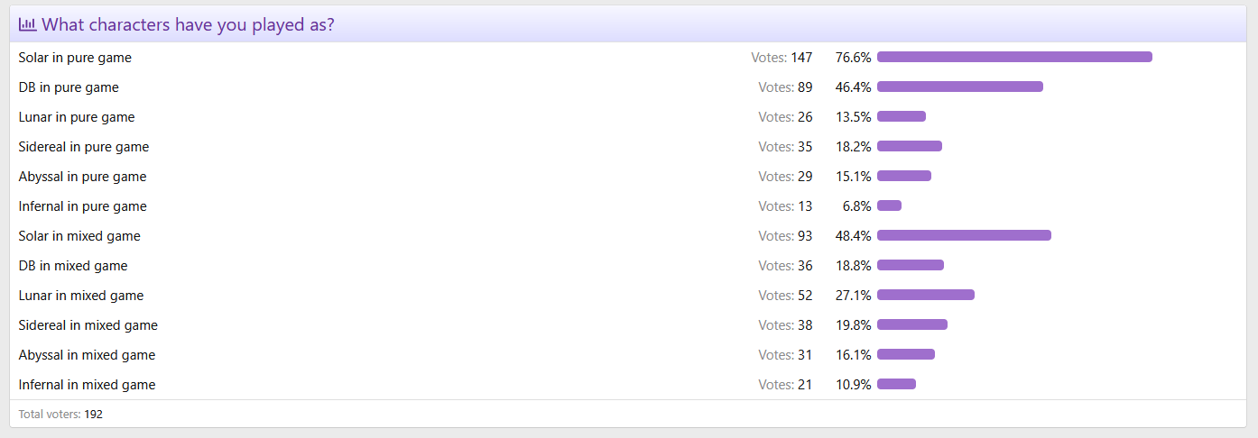Click 'Votes: 21' for Infernal mixed game
This screenshot has width=1258, height=438.
[x=785, y=385]
